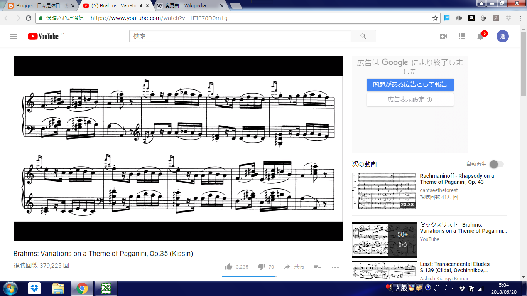Click the speaker sound extension icon
The width and height of the screenshot is (527, 296).
coord(459,18)
